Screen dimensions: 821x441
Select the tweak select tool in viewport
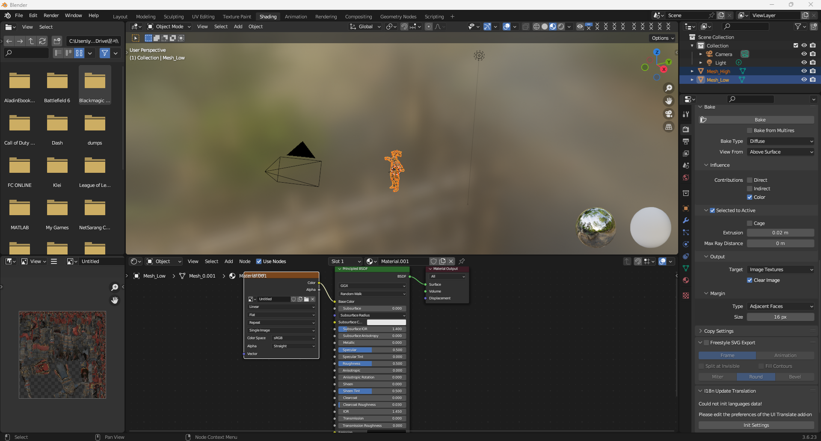[x=136, y=38]
